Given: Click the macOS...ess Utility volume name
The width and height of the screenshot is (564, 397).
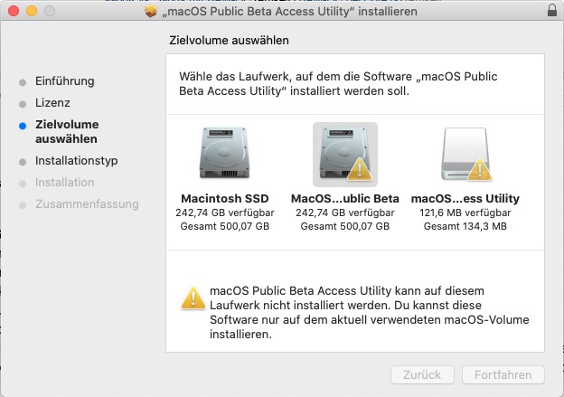Looking at the screenshot, I should [465, 198].
